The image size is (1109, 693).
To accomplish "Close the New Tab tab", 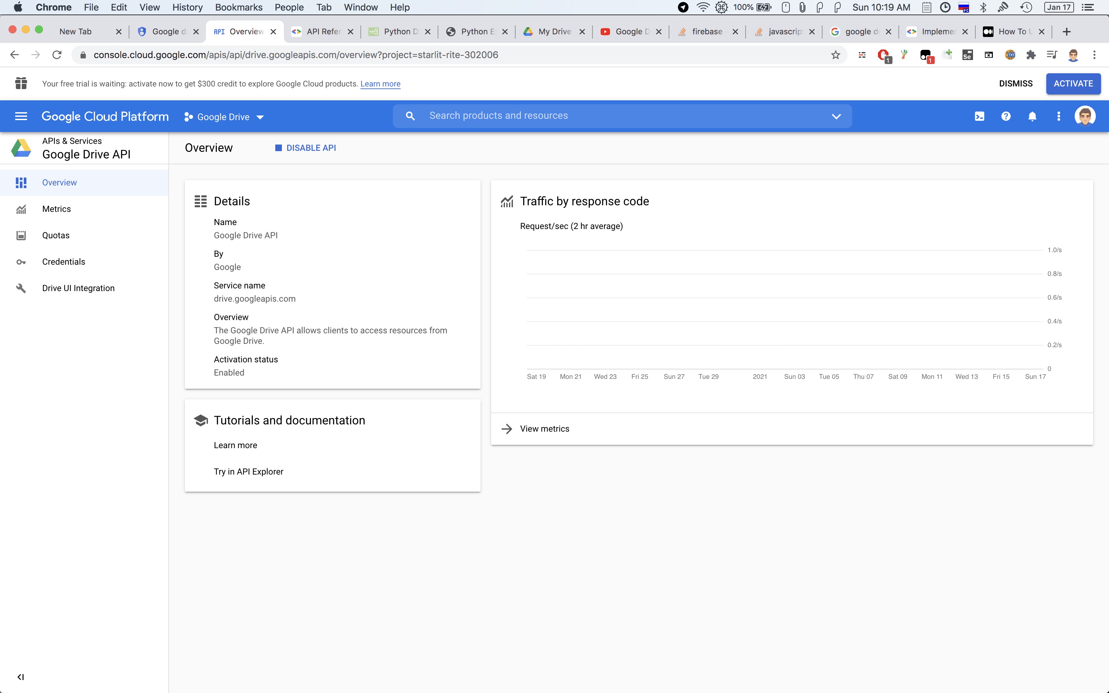I will coord(119,32).
